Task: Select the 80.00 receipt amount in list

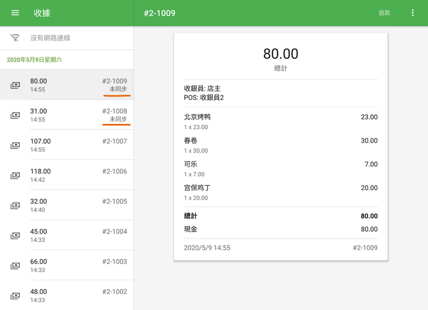Action: coord(38,81)
